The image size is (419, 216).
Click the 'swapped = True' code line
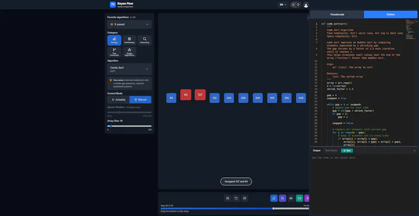pos(336,98)
